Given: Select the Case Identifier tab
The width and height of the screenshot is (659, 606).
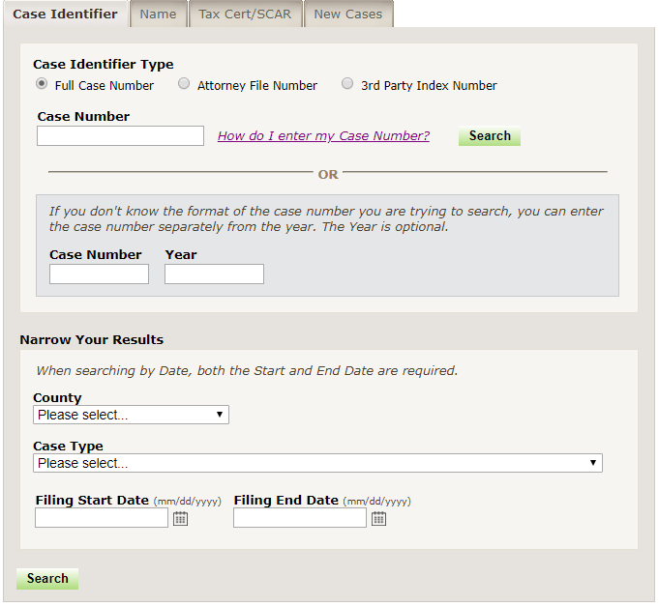Looking at the screenshot, I should coord(65,14).
